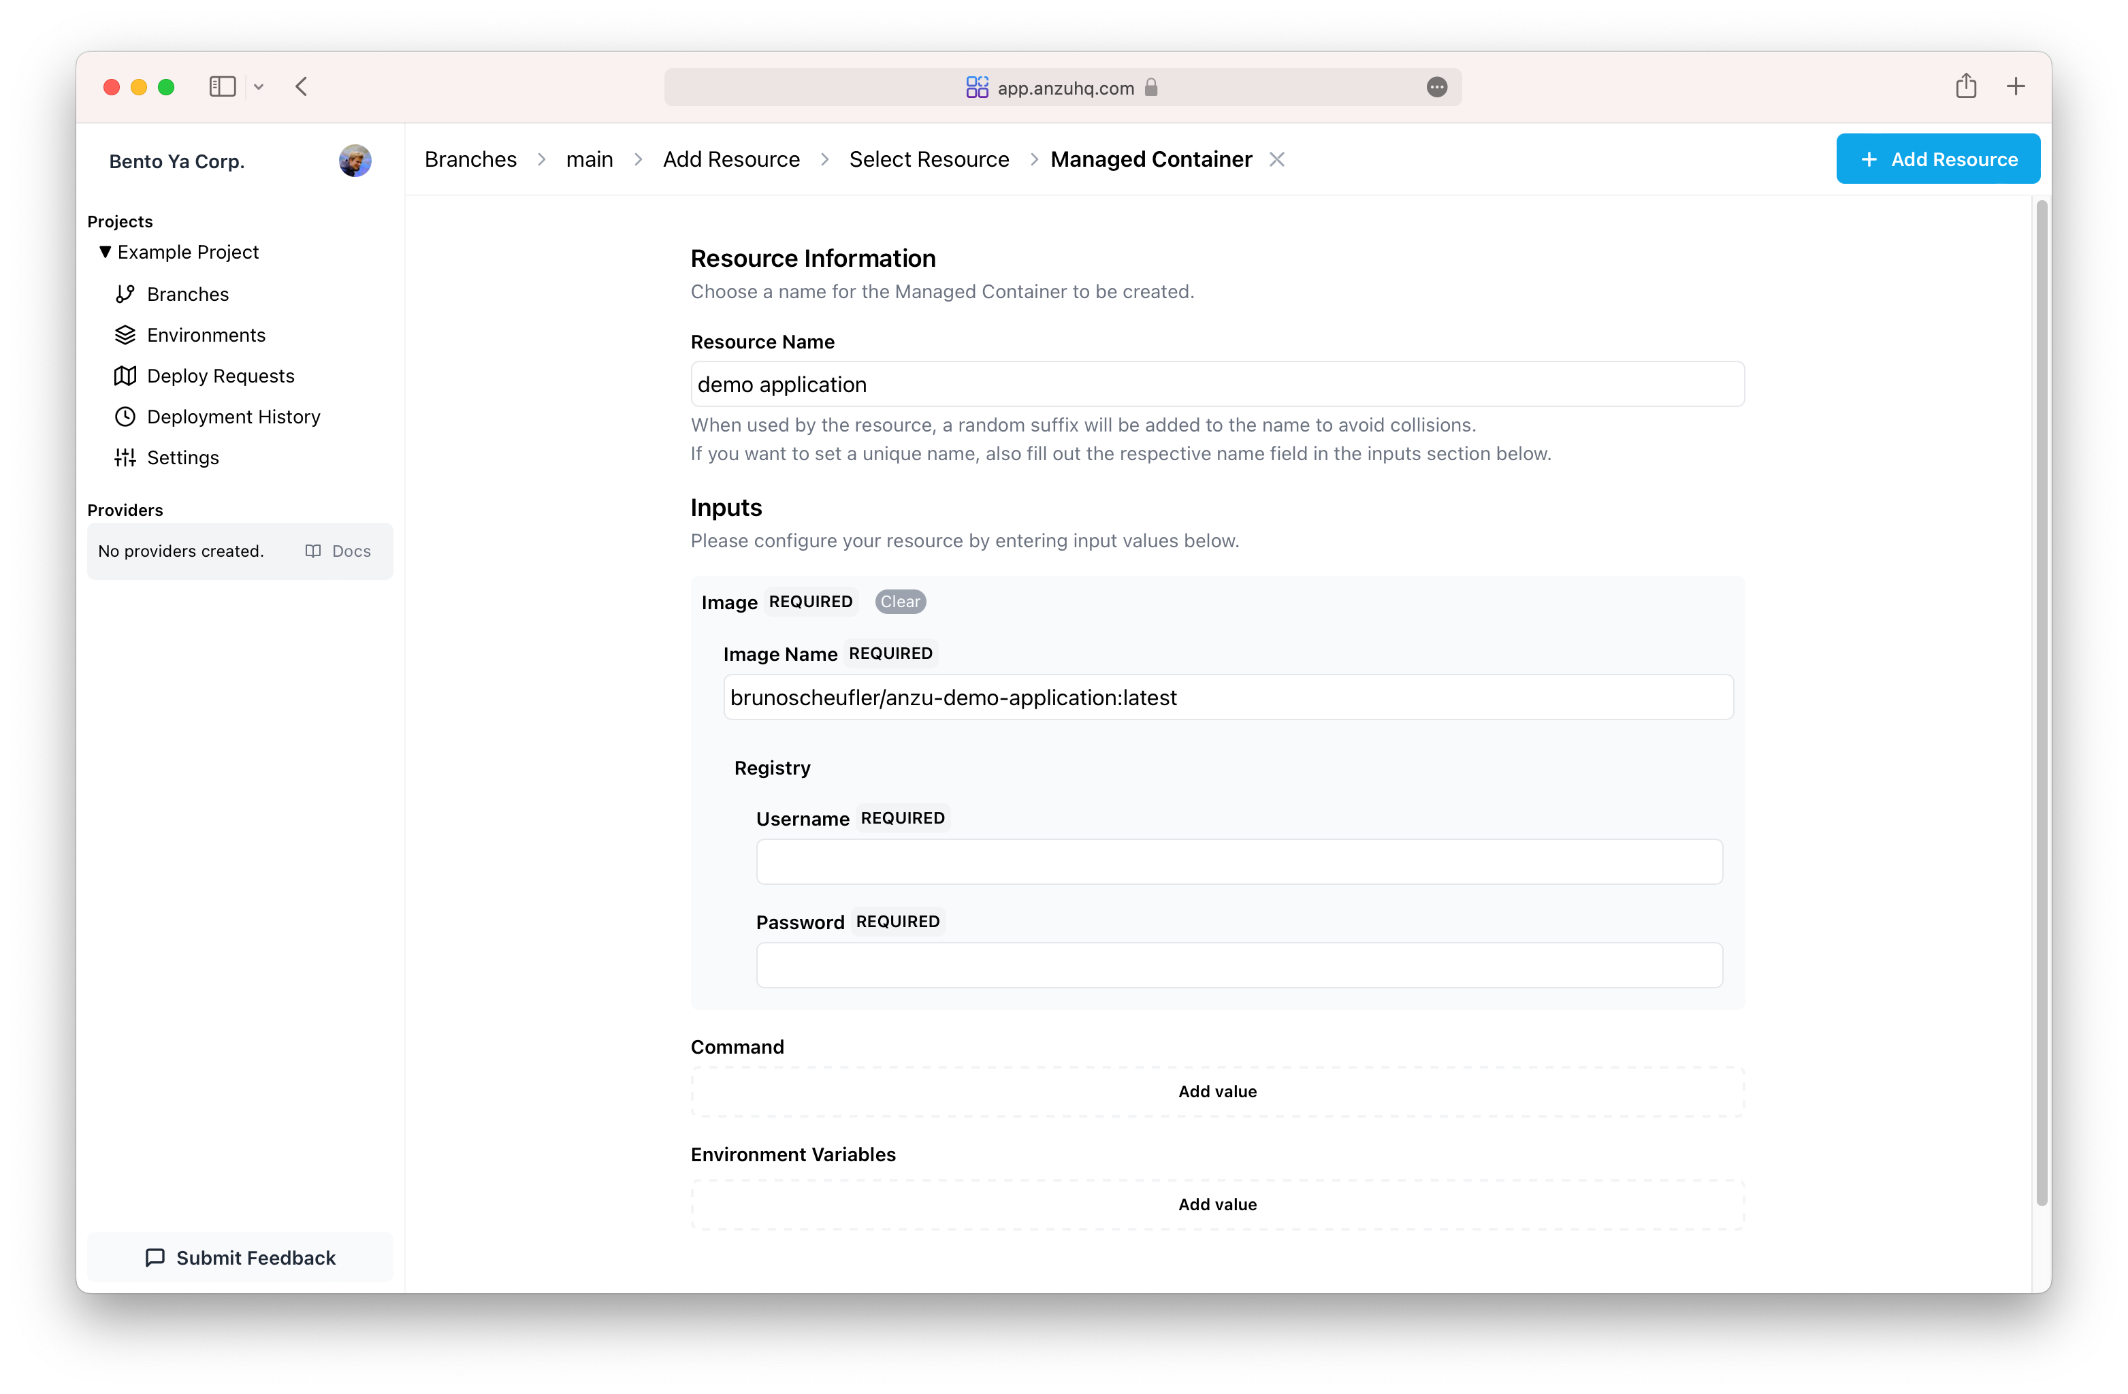Click the Bento Ya Corp. organization name
2128x1394 pixels.
pyautogui.click(x=177, y=162)
